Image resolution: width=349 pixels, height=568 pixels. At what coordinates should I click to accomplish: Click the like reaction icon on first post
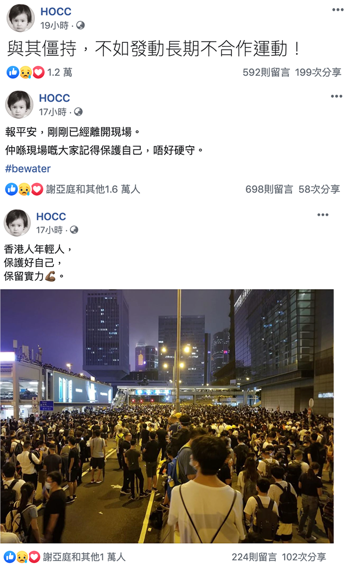pyautogui.click(x=12, y=72)
